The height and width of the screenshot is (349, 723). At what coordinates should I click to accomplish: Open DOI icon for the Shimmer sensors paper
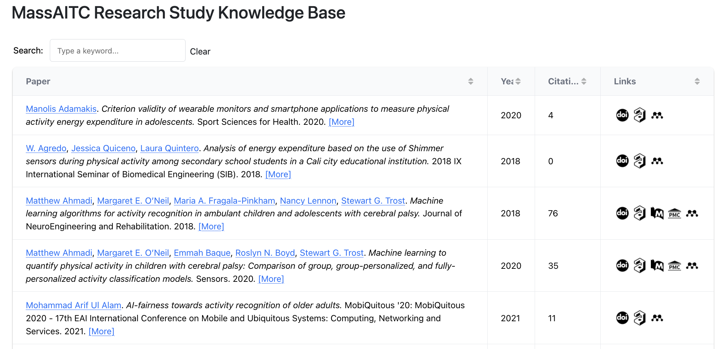[x=622, y=161]
